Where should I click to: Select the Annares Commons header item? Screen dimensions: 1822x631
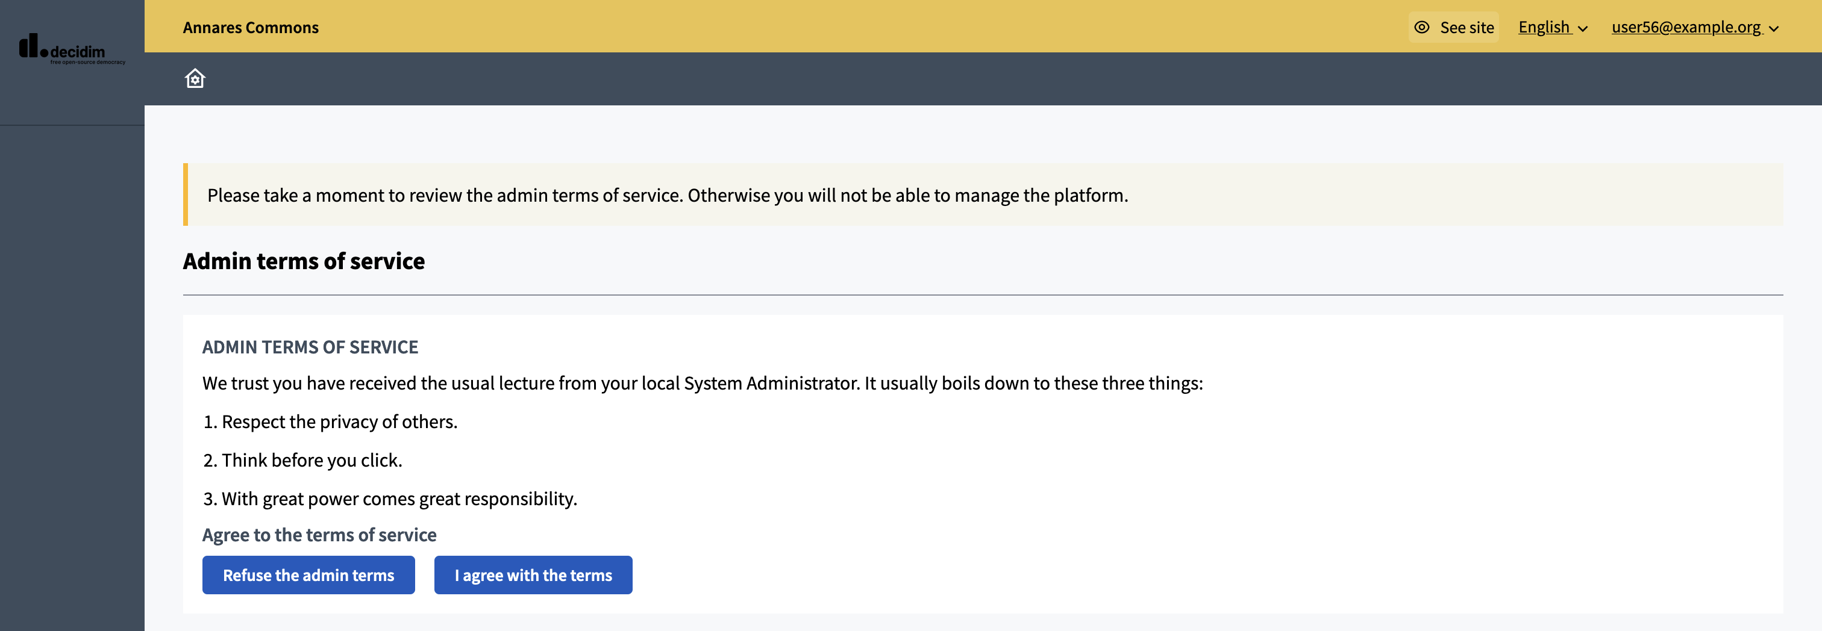[x=251, y=27]
